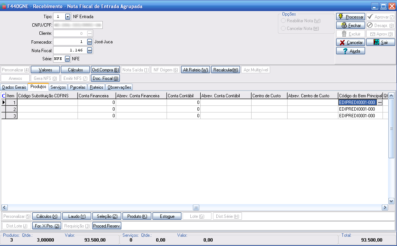Click the Fornecedor input field
397x246 pixels.
tap(70, 42)
